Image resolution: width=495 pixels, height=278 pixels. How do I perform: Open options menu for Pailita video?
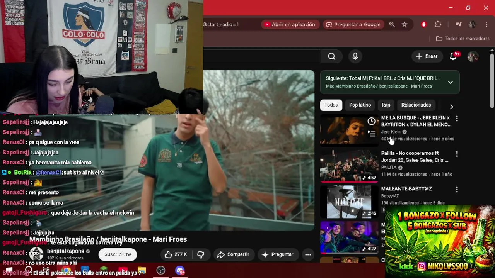457,154
